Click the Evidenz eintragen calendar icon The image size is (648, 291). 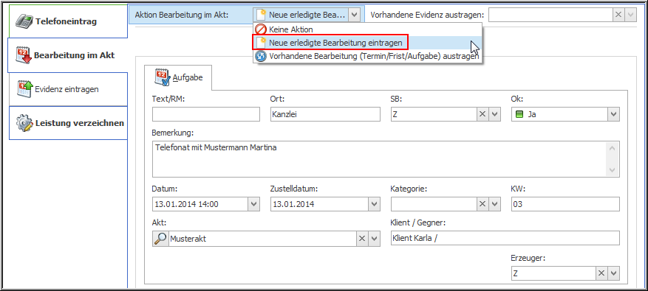(x=25, y=89)
